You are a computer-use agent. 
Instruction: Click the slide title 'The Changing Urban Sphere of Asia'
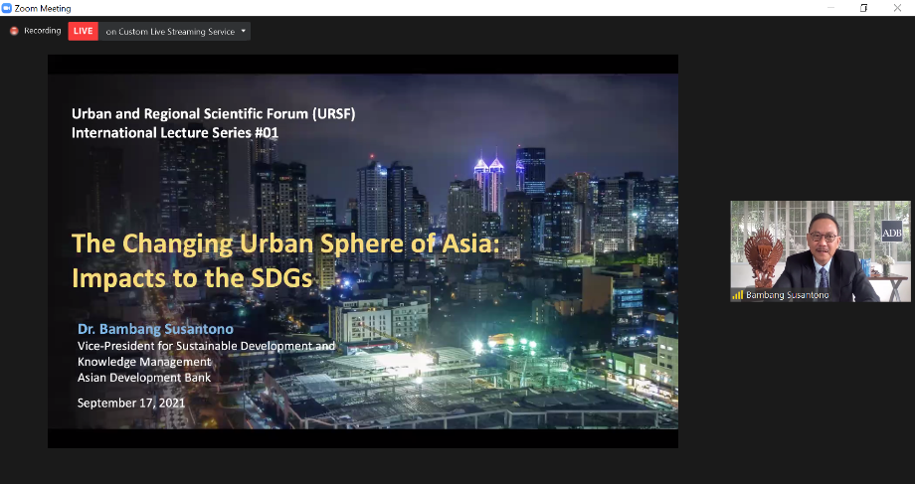tap(268, 243)
